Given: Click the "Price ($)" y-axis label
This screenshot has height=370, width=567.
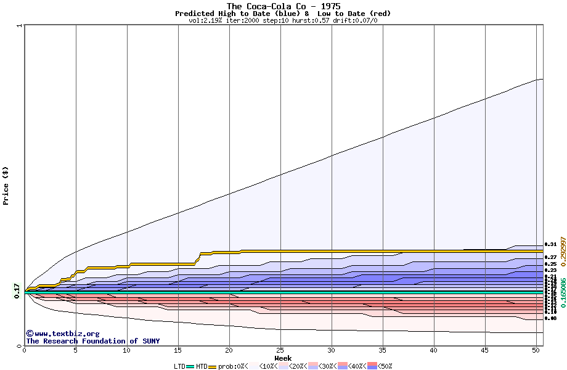Looking at the screenshot, I should click(x=6, y=186).
